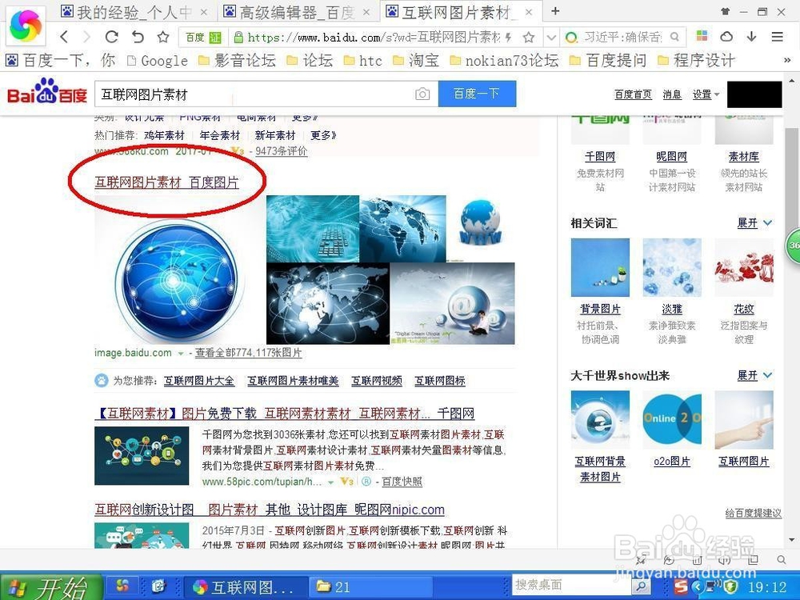Click the star inside the address bar
The width and height of the screenshot is (800, 600).
pos(529,38)
